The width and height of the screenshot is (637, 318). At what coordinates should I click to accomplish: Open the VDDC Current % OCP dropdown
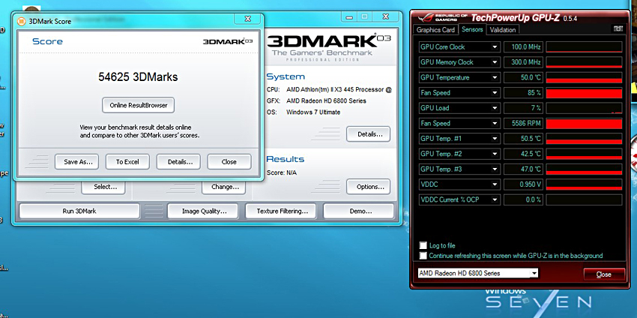tap(495, 199)
